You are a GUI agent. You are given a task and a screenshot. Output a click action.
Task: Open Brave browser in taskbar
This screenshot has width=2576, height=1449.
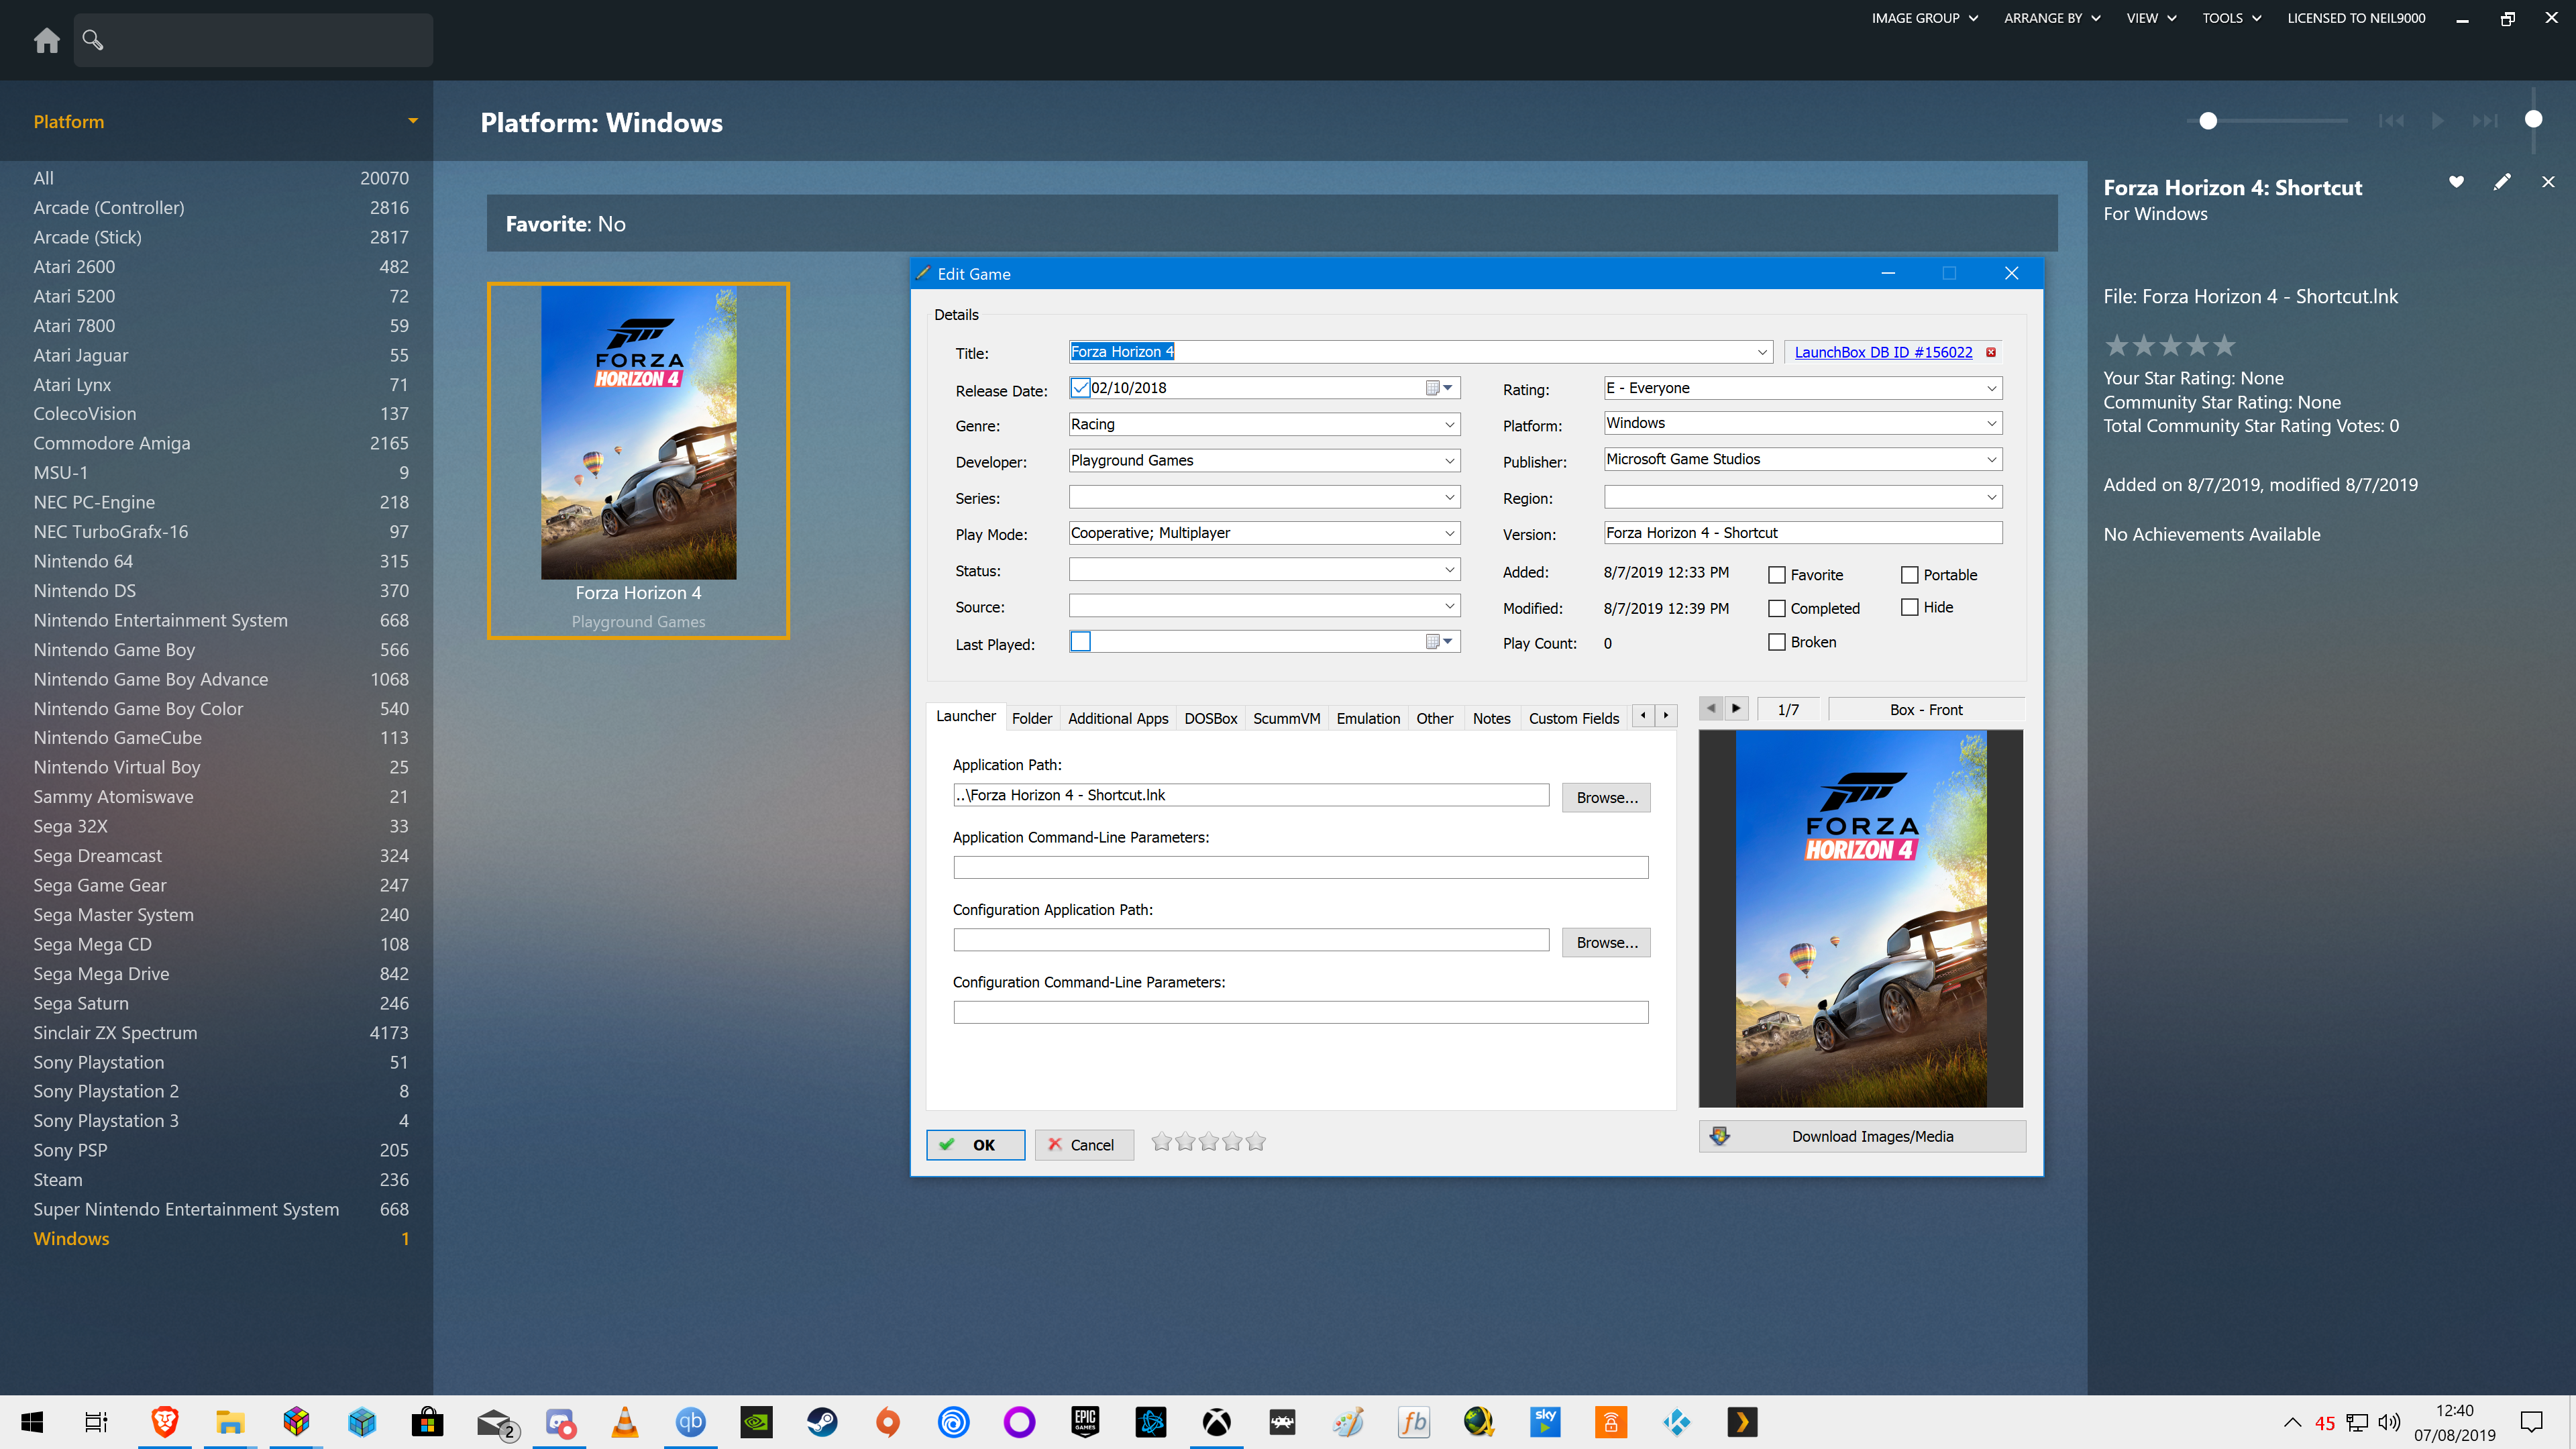pos(165,1422)
